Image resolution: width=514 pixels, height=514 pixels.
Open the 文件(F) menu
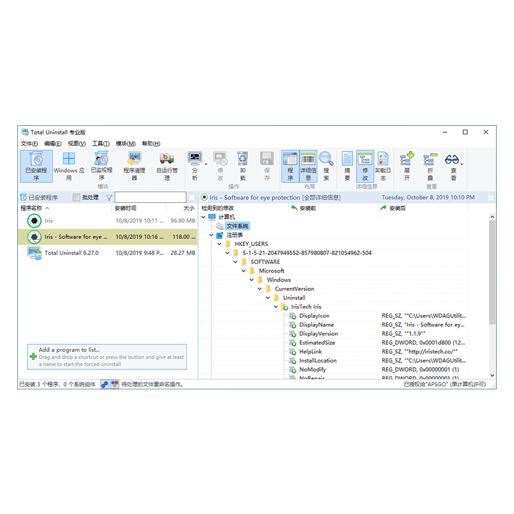29,143
